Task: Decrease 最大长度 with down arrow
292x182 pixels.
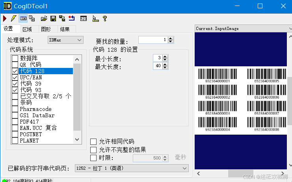Action: point(165,68)
